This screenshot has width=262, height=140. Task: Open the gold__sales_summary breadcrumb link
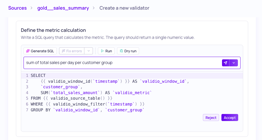[x=63, y=8]
